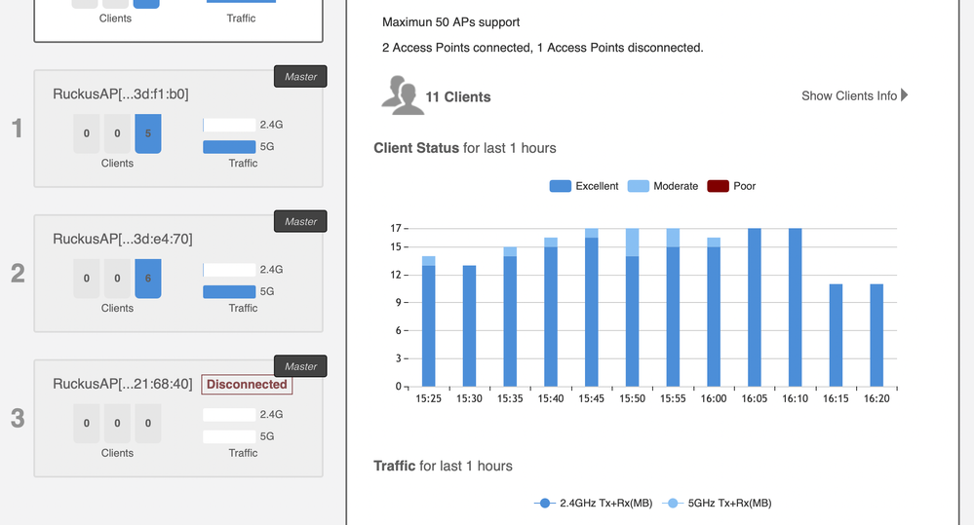Image resolution: width=974 pixels, height=525 pixels.
Task: Click the 16:05 bar in Client Status chart
Action: coord(755,307)
